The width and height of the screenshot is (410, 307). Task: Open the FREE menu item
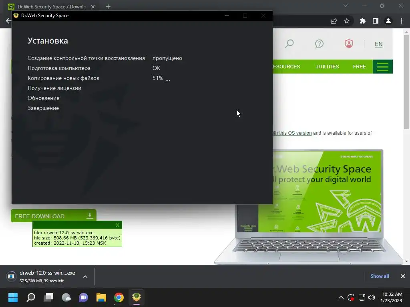click(359, 67)
